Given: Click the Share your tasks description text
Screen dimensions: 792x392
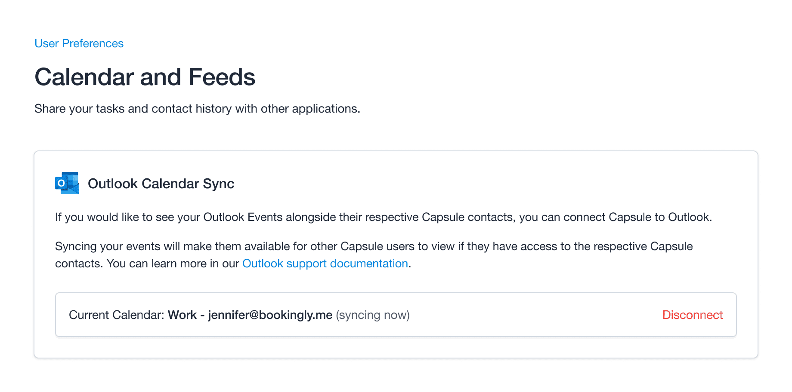Looking at the screenshot, I should pos(197,109).
